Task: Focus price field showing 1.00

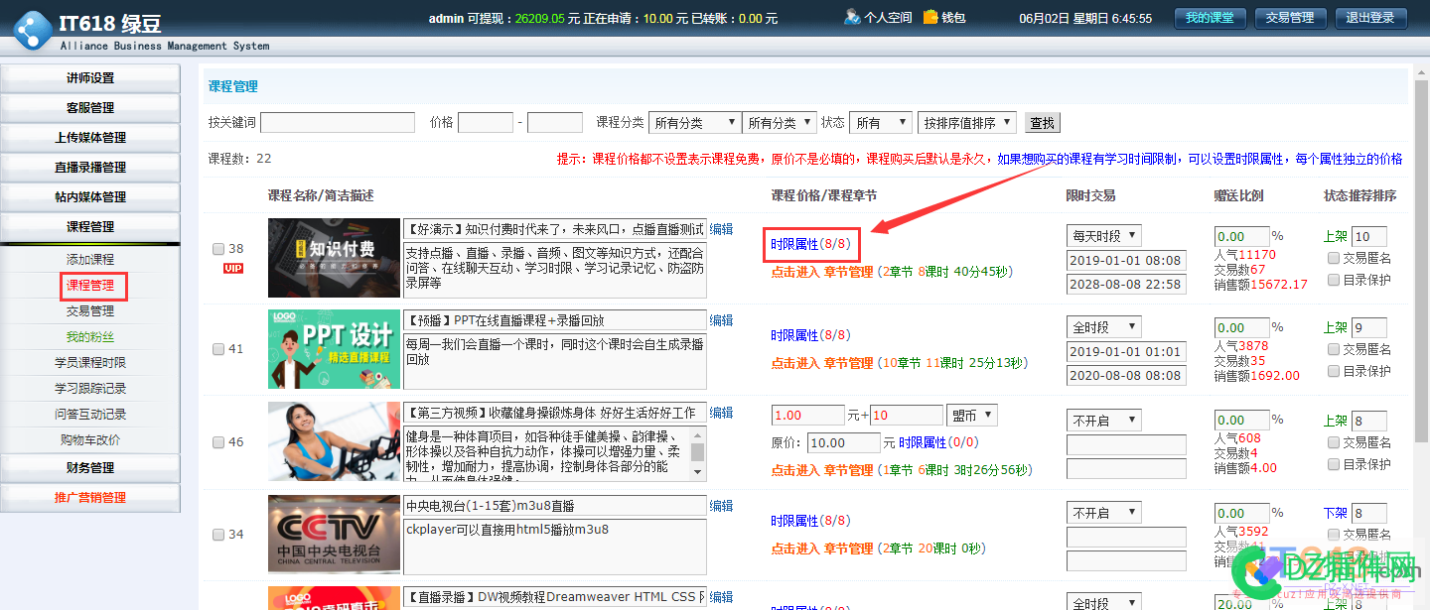Action: click(x=808, y=416)
